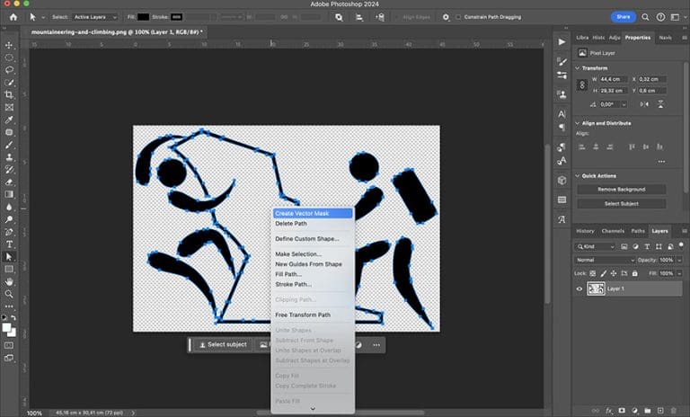Screen dimensions: 690x417
Task: Toggle lock position in Layers panel
Action: click(614, 273)
